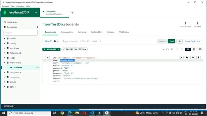
Task: Open the View menu
Action: point(13,6)
